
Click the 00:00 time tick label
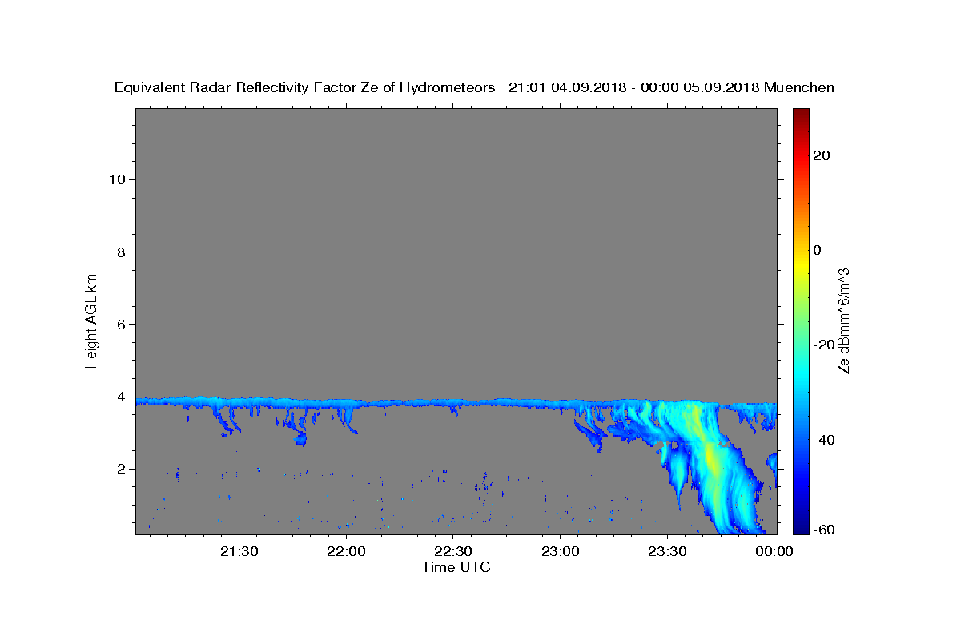[774, 551]
